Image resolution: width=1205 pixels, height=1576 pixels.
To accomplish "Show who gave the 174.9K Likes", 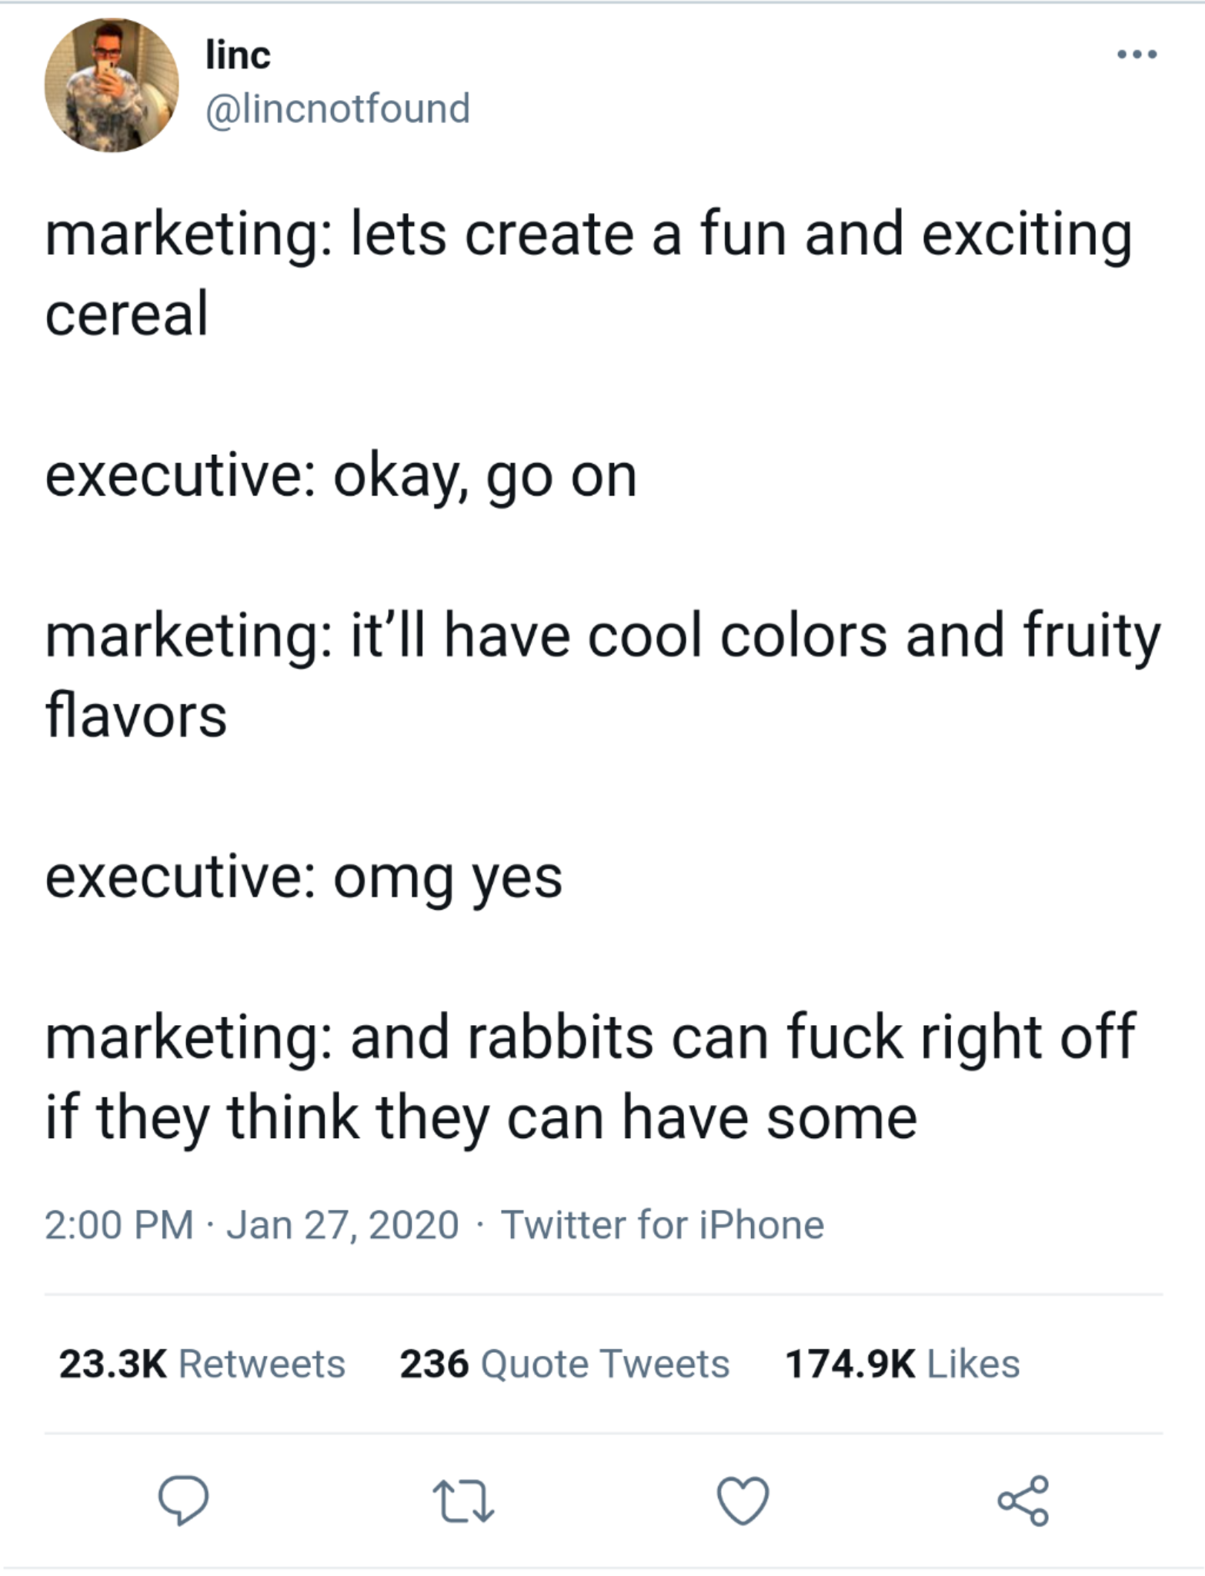I will (x=902, y=1364).
